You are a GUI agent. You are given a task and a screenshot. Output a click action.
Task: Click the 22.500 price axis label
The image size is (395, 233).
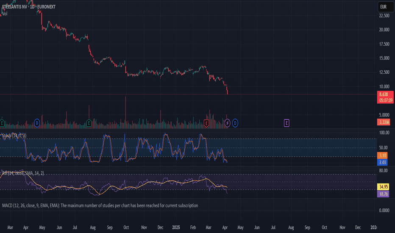point(384,16)
